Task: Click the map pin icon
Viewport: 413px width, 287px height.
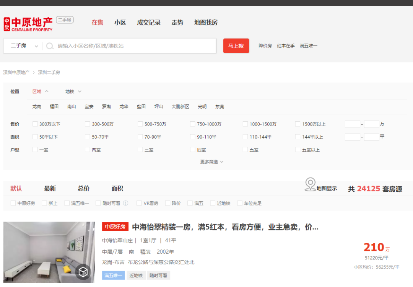Action: pos(310,184)
